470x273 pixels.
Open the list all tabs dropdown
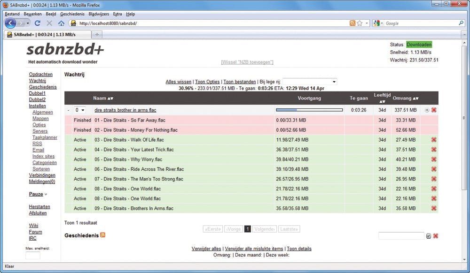[x=464, y=35]
